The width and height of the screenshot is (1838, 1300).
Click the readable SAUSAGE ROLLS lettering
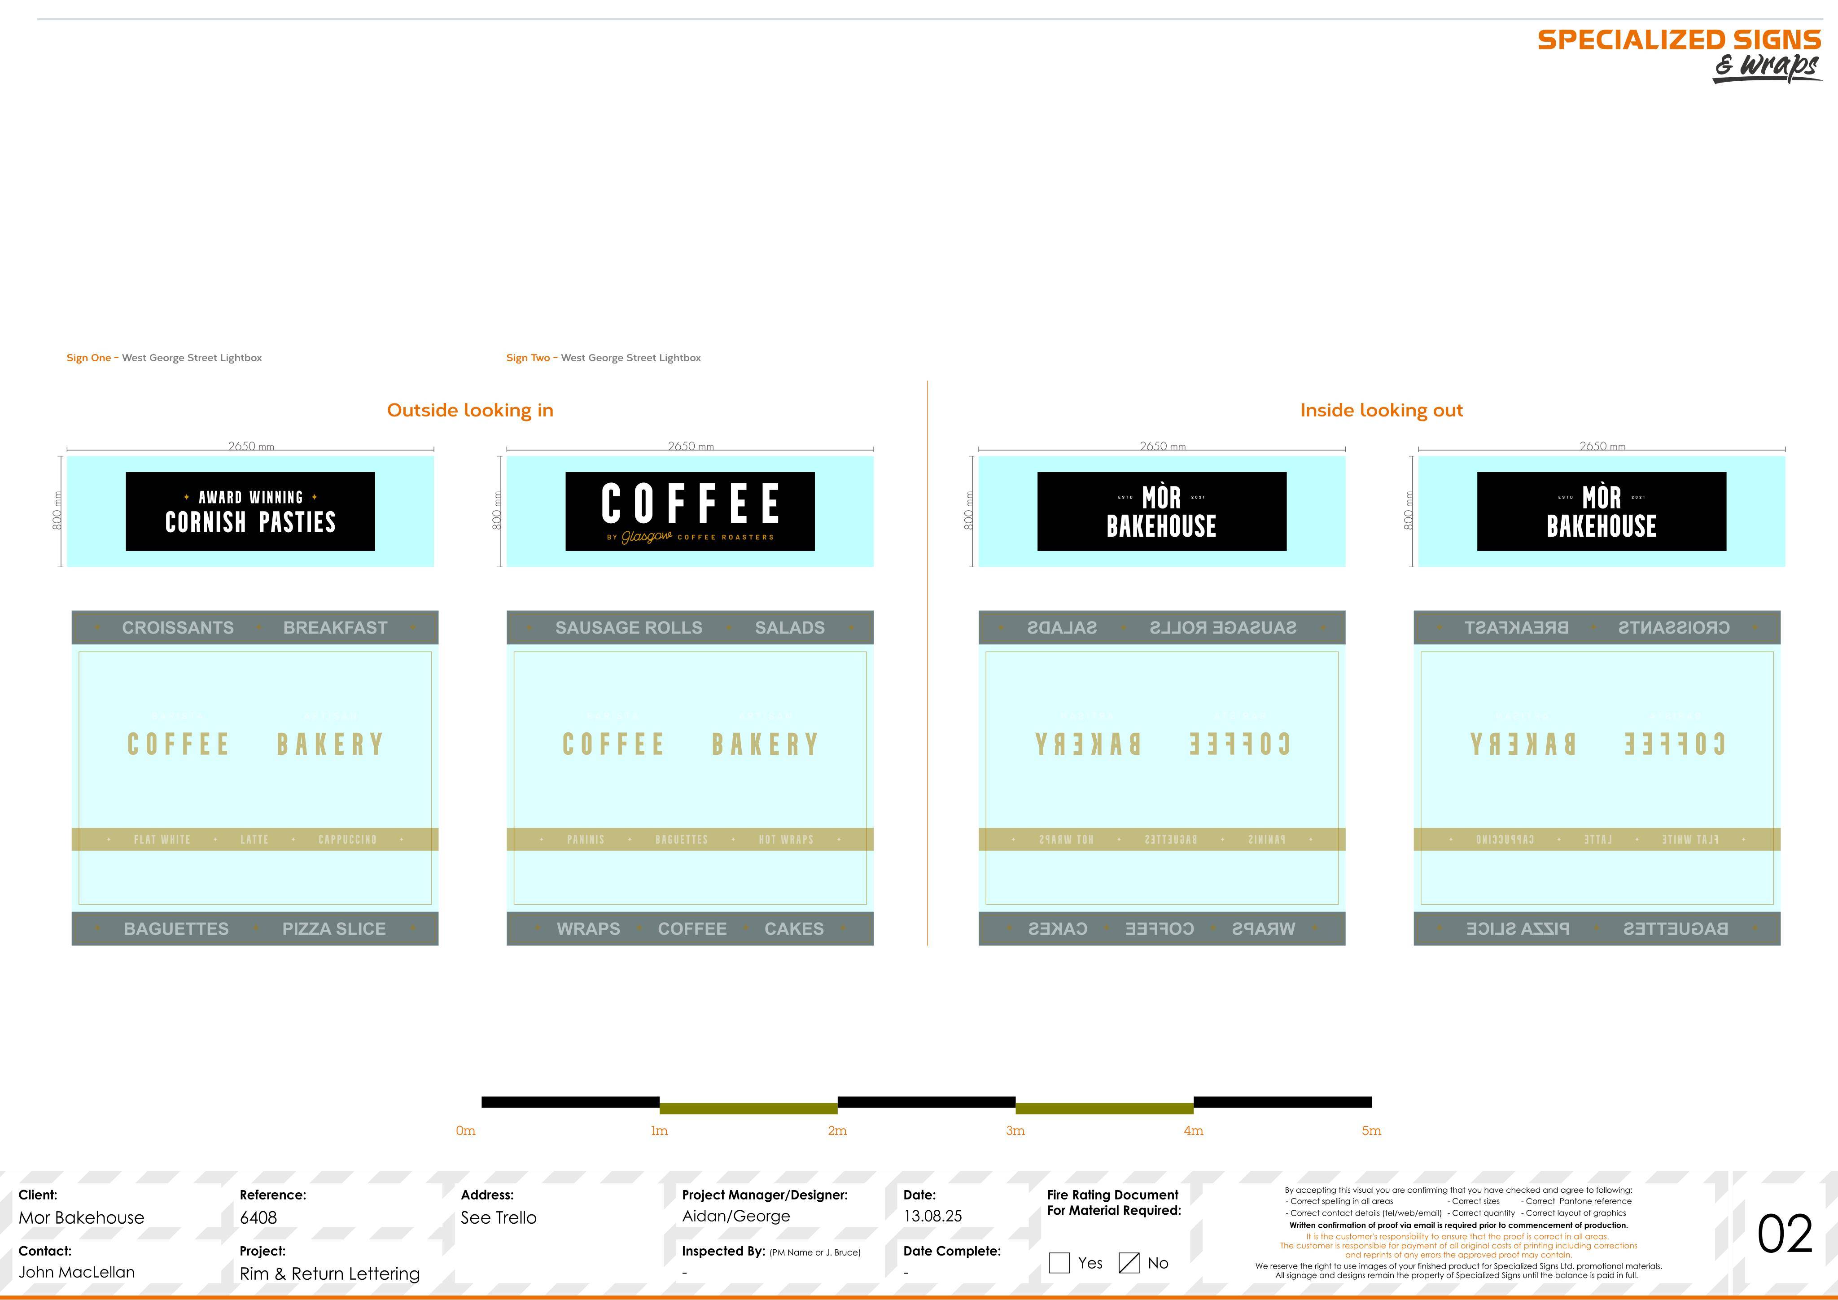tap(629, 628)
